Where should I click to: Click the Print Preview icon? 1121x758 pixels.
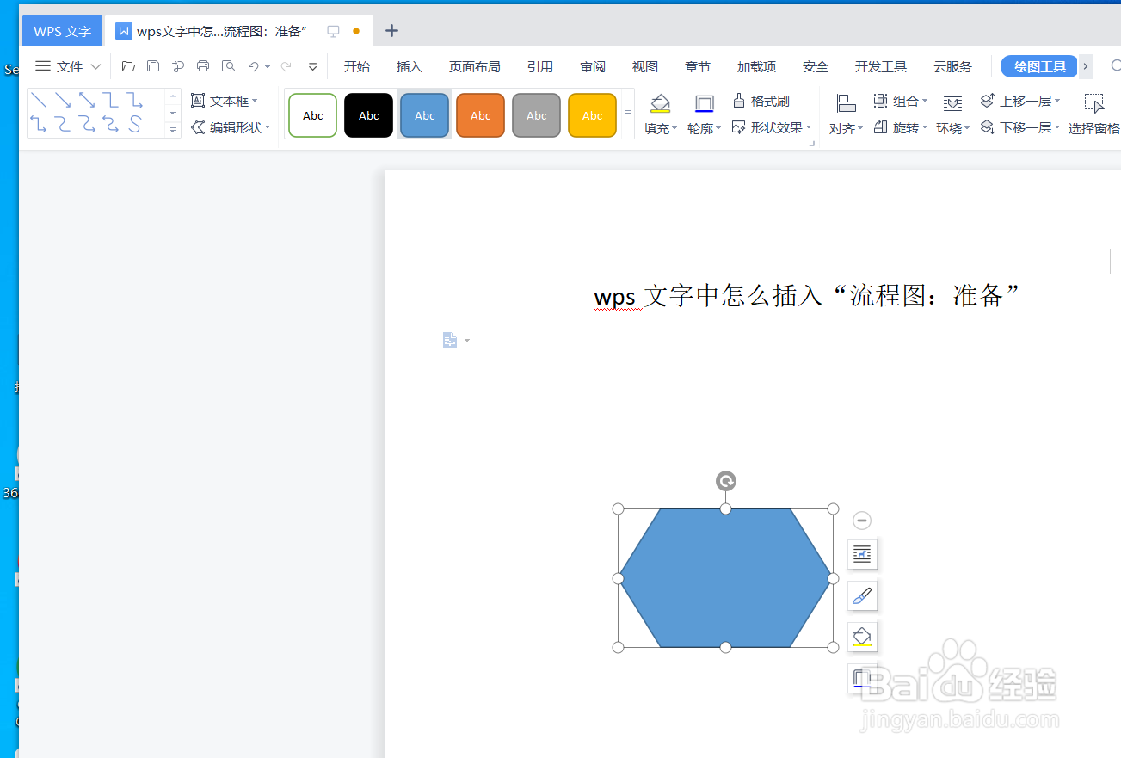(228, 66)
